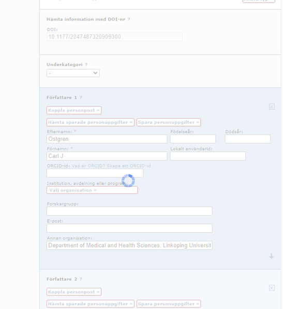Click Hämta sparade personuppgifter for Författare 1
Image resolution: width=301 pixels, height=309 pixels.
click(x=91, y=122)
